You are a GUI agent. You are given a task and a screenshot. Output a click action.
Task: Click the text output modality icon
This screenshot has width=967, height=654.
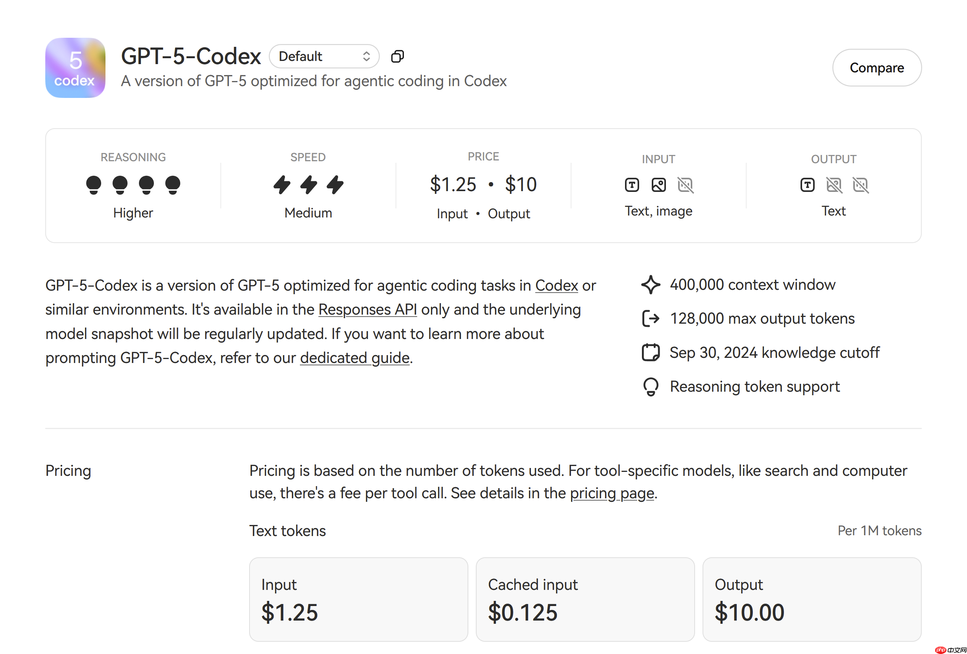(807, 184)
